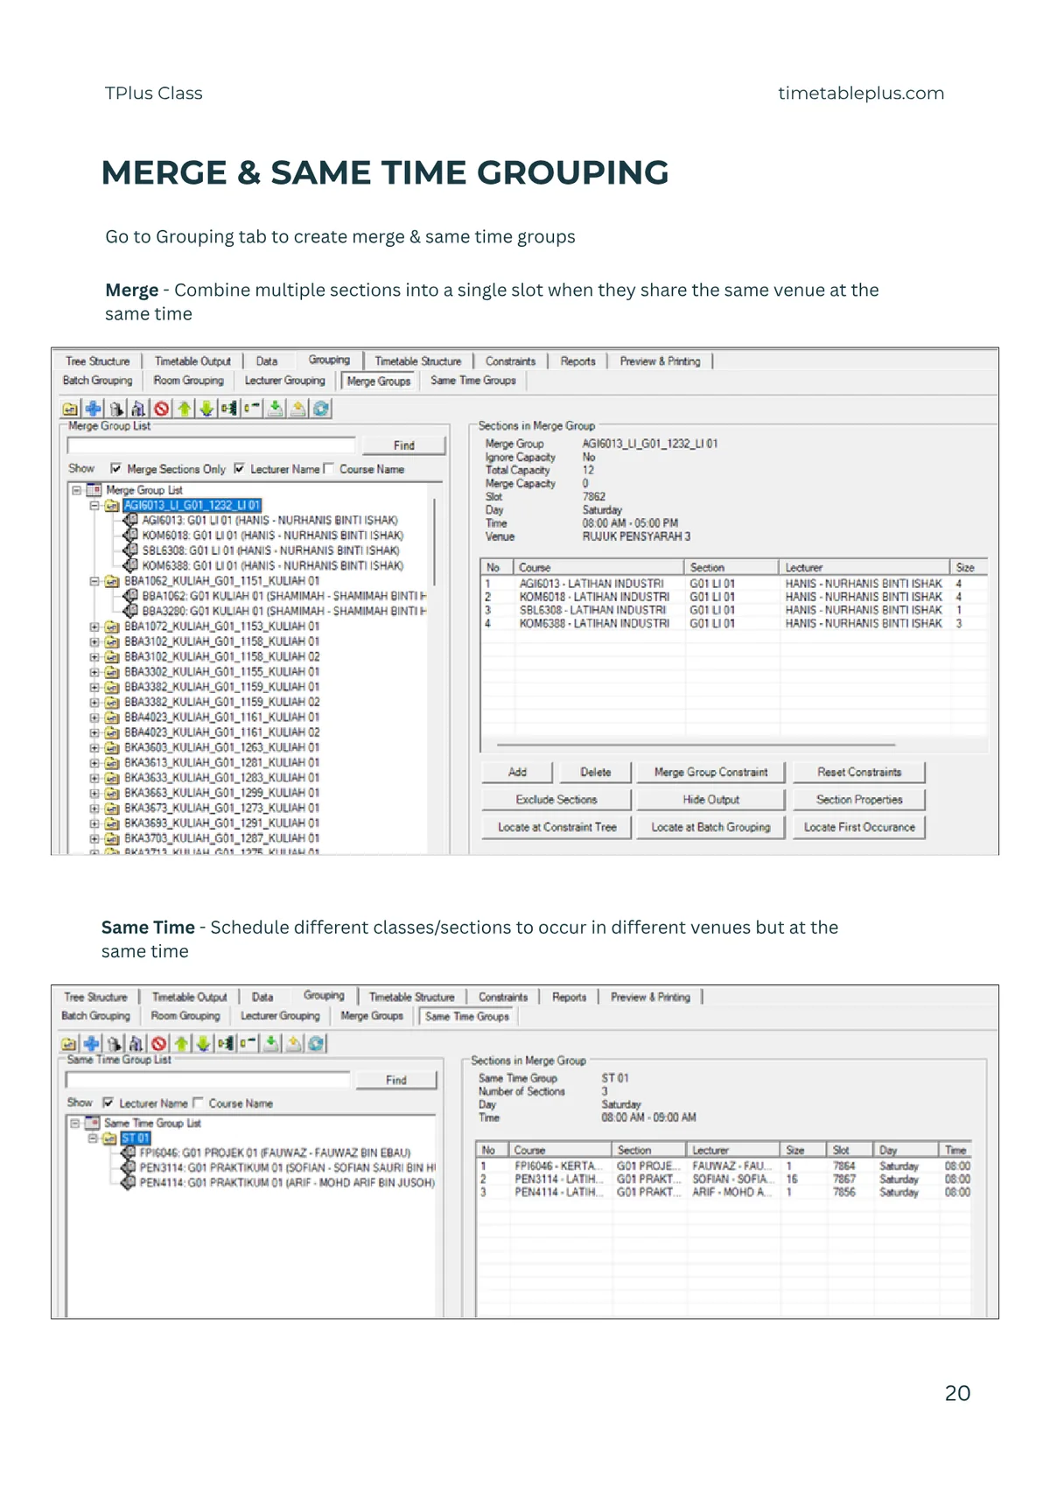1050x1485 pixels.
Task: Click expand-all tree icon in Same Time Groups toolbar
Action: coord(226,1043)
